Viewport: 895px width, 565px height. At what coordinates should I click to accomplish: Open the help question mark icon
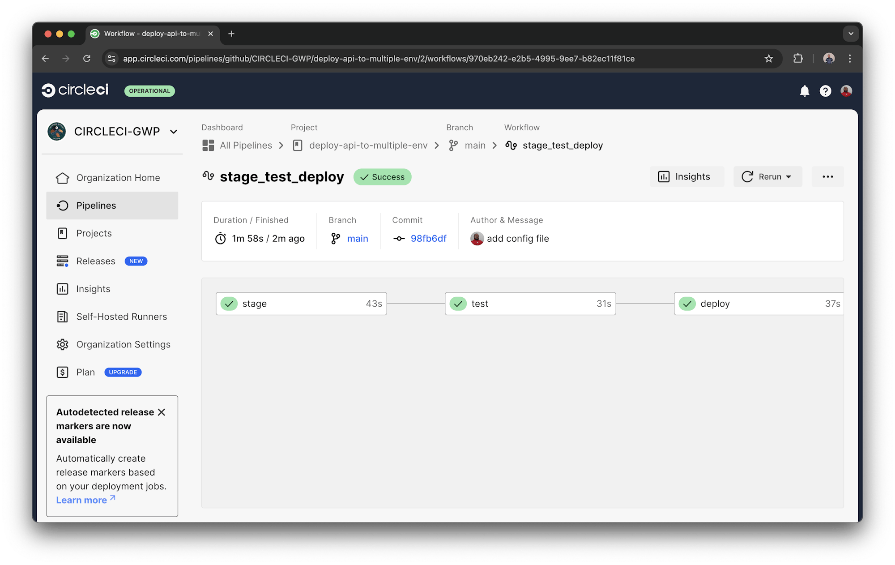tap(826, 91)
